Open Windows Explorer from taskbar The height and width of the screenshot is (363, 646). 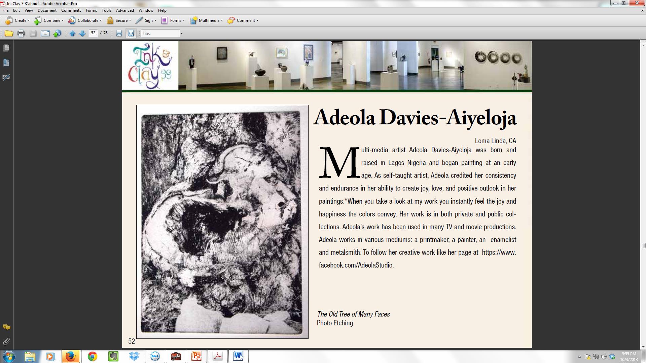[x=30, y=356]
